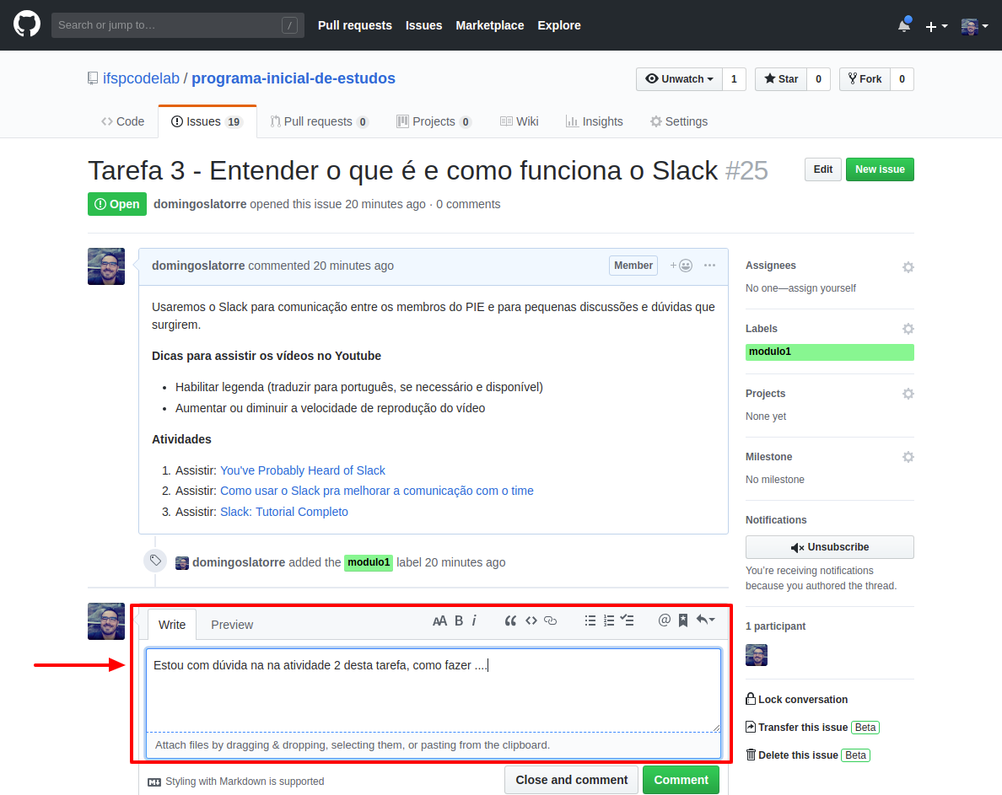View the watchers count 1
1002x795 pixels.
coord(735,79)
